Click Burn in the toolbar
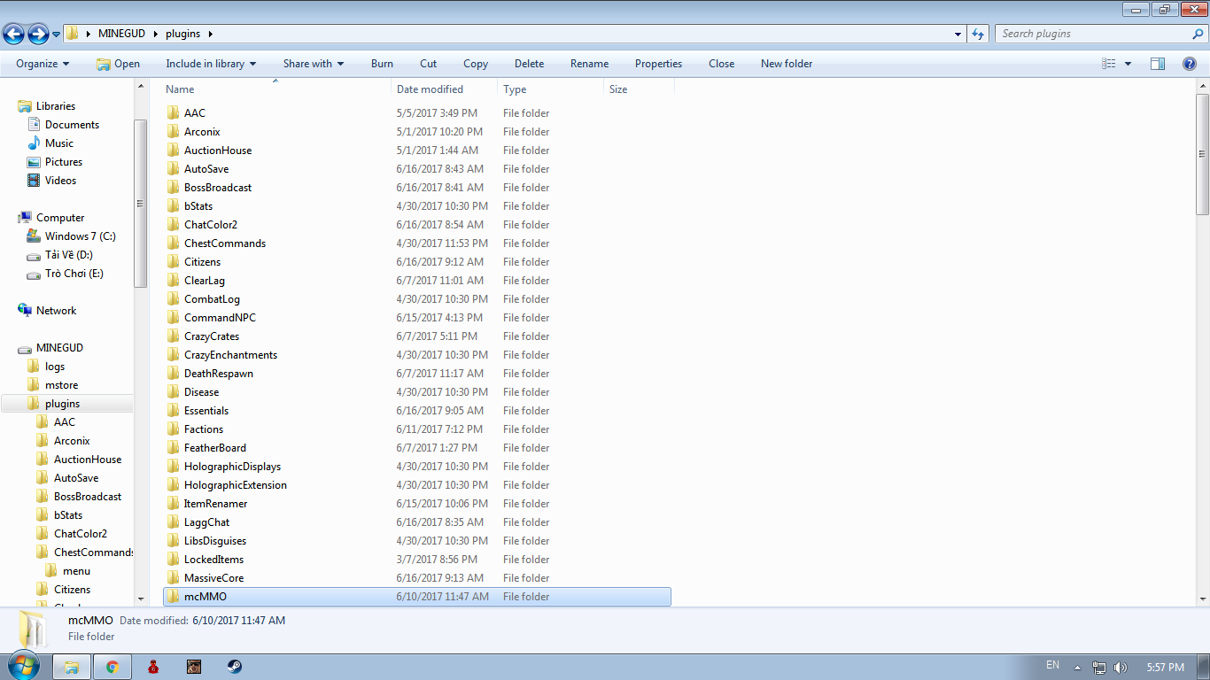Screen dimensions: 1210x680 382,64
